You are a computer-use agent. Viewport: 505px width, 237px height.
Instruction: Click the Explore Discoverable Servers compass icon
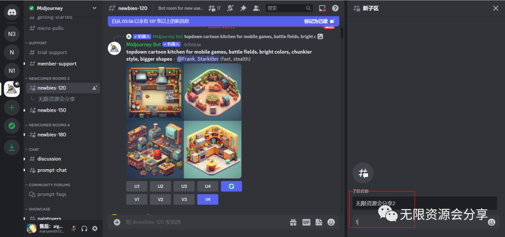click(12, 126)
